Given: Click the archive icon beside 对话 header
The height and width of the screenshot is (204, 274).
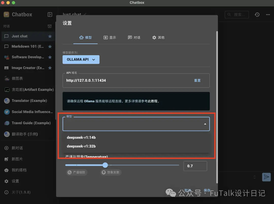Looking at the screenshot, I should [x=50, y=26].
